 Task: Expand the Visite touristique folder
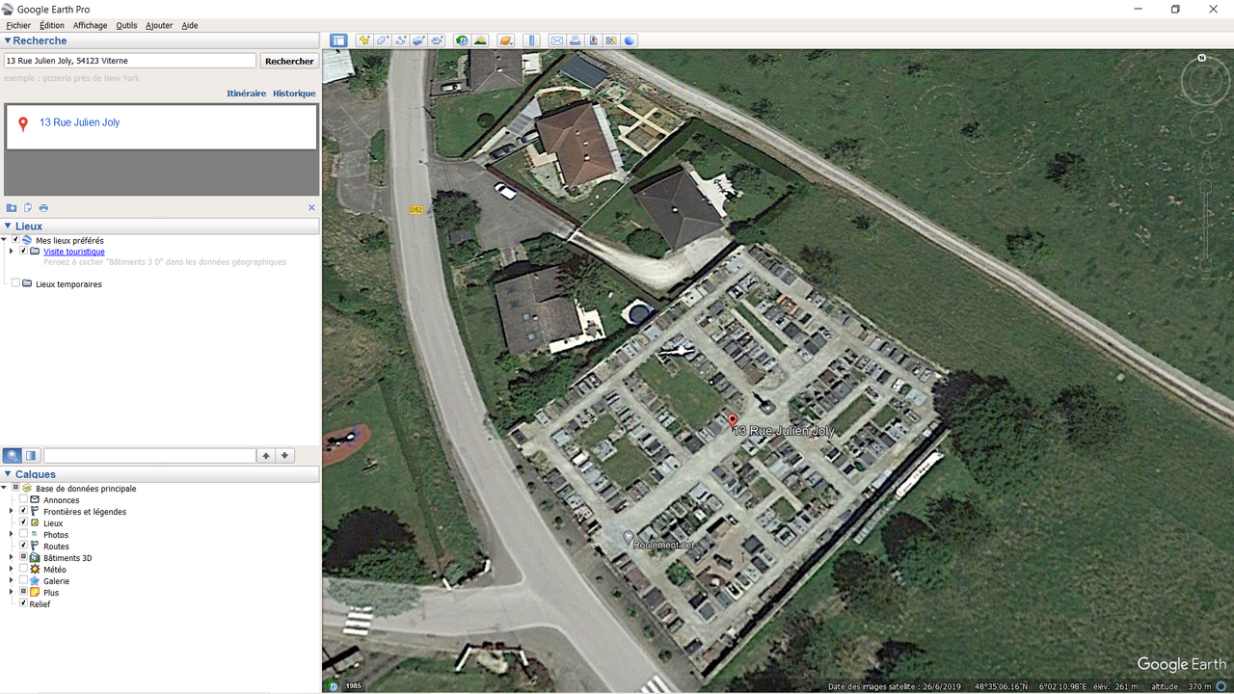click(12, 251)
